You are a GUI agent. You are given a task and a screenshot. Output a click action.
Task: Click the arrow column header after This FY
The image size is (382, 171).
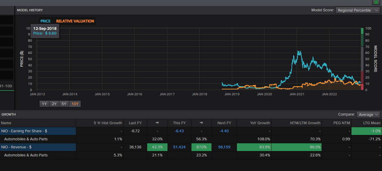[201, 123]
